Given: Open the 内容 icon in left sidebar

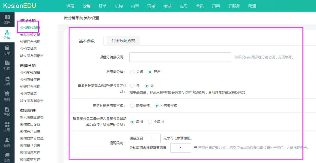Looking at the screenshot, I should coord(7,79).
